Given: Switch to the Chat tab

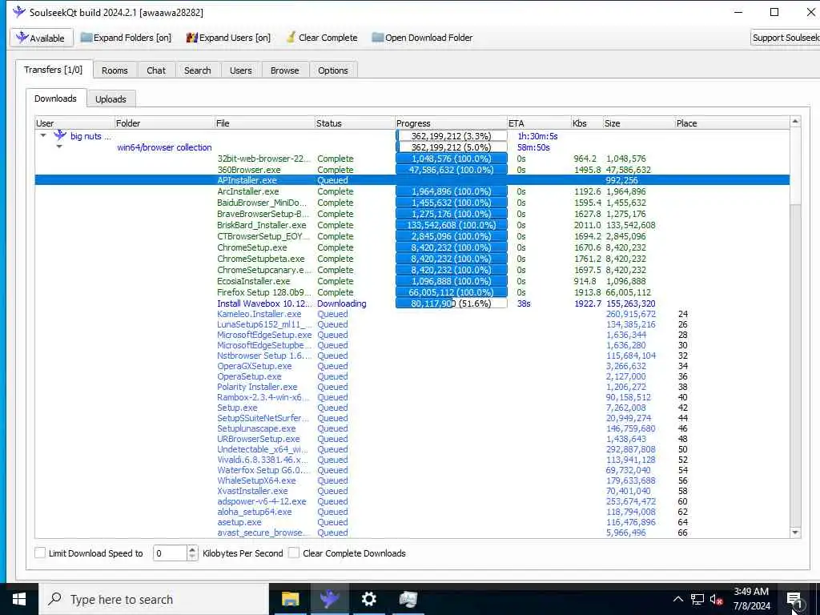Looking at the screenshot, I should pos(156,70).
